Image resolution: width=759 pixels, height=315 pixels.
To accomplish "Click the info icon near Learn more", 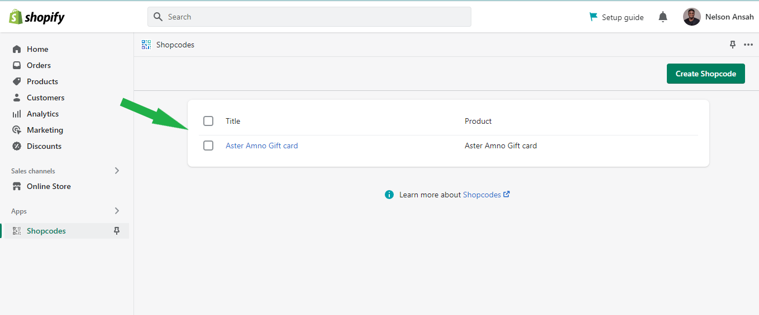I will [389, 195].
